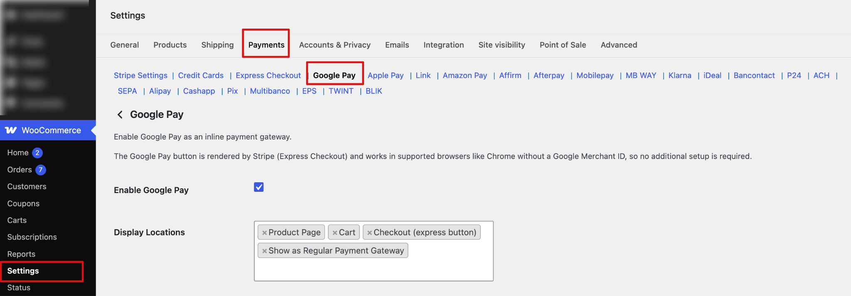Open the Bancontact section link
The height and width of the screenshot is (296, 851).
(754, 76)
